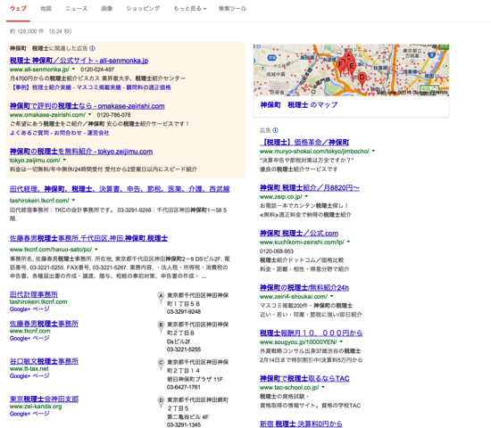Open 神保町 税理士紹介／月8820円〜 ad

point(310,188)
